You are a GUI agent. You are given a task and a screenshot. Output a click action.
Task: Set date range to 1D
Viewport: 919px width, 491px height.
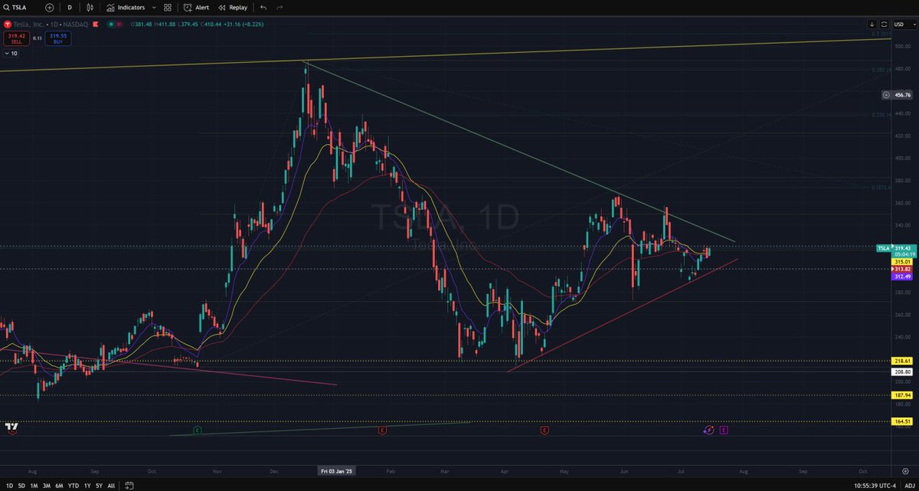tap(8, 486)
